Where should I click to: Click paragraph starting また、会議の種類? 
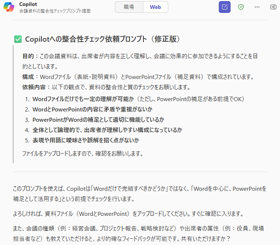pyautogui.click(x=138, y=233)
